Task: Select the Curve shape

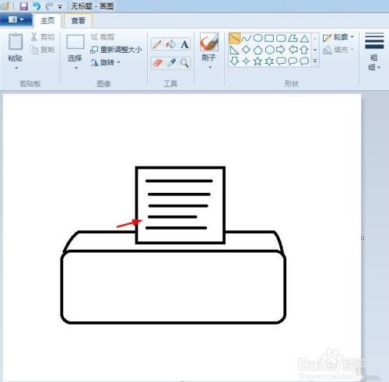Action: pos(246,38)
